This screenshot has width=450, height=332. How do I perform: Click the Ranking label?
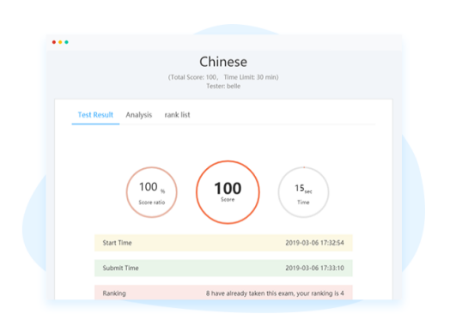coord(114,293)
